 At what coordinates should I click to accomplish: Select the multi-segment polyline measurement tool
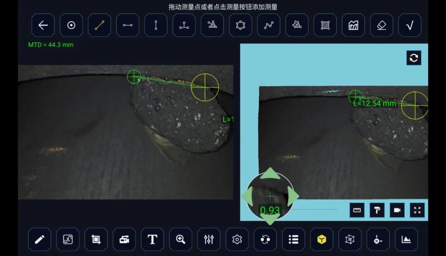[268, 25]
